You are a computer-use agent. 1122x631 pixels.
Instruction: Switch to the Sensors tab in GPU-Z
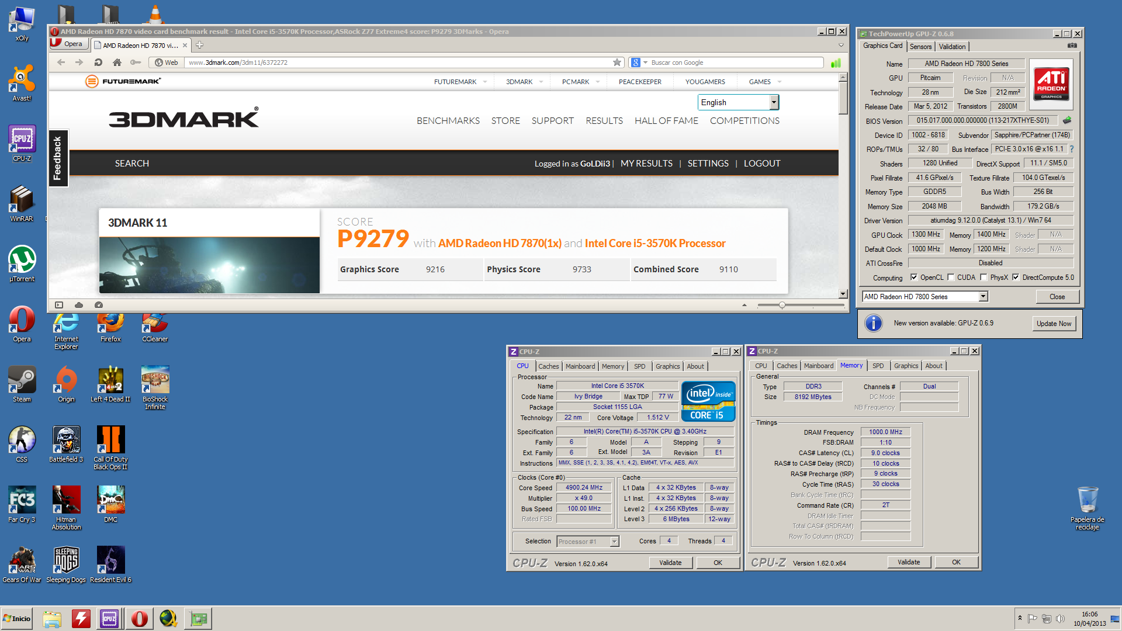pos(920,47)
